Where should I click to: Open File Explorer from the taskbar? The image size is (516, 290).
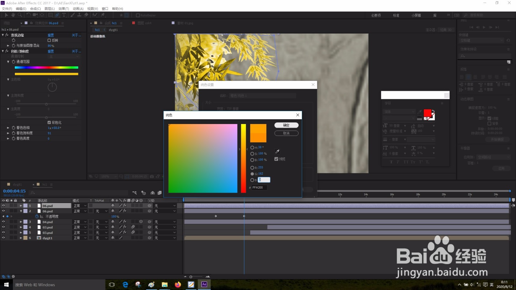pos(165,285)
